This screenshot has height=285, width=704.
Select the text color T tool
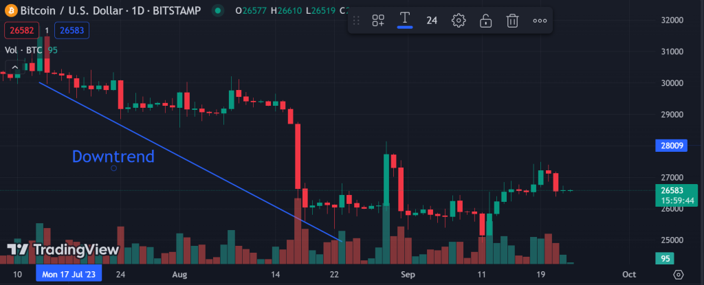(405, 20)
